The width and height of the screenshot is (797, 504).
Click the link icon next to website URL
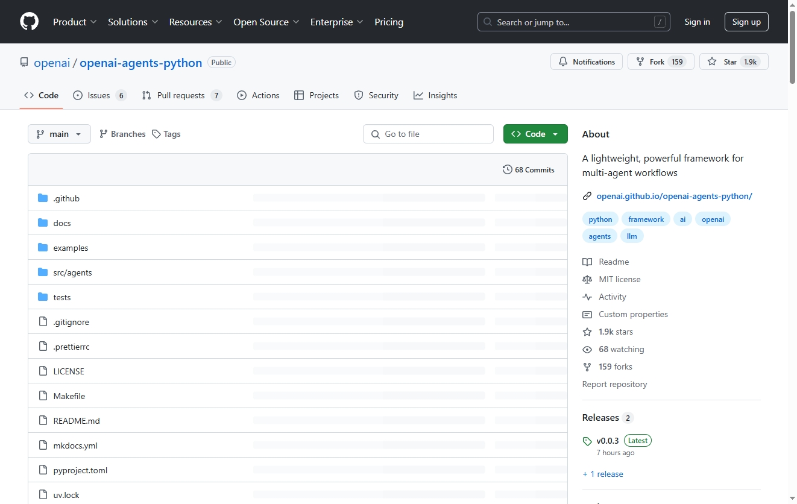[x=587, y=196]
